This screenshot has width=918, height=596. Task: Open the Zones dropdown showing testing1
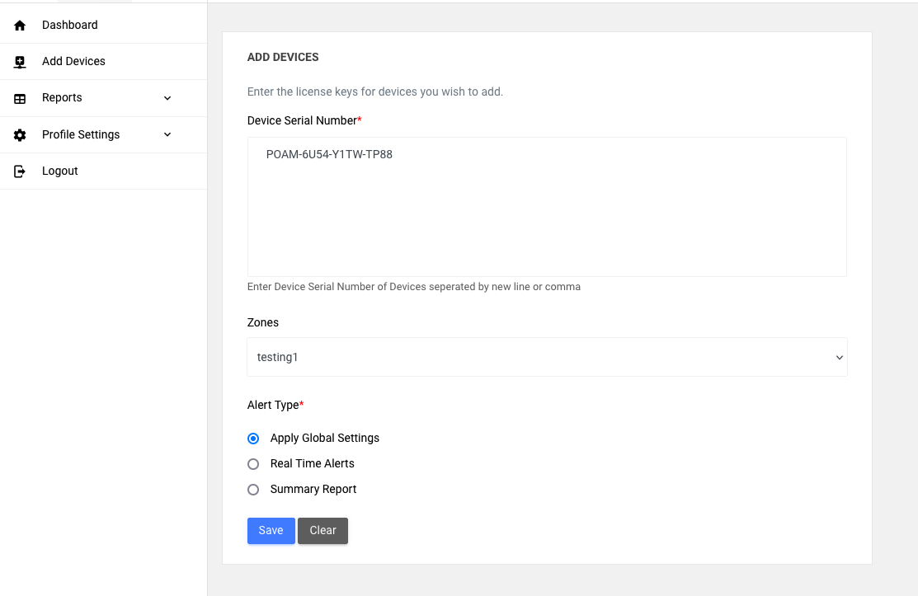click(x=547, y=357)
